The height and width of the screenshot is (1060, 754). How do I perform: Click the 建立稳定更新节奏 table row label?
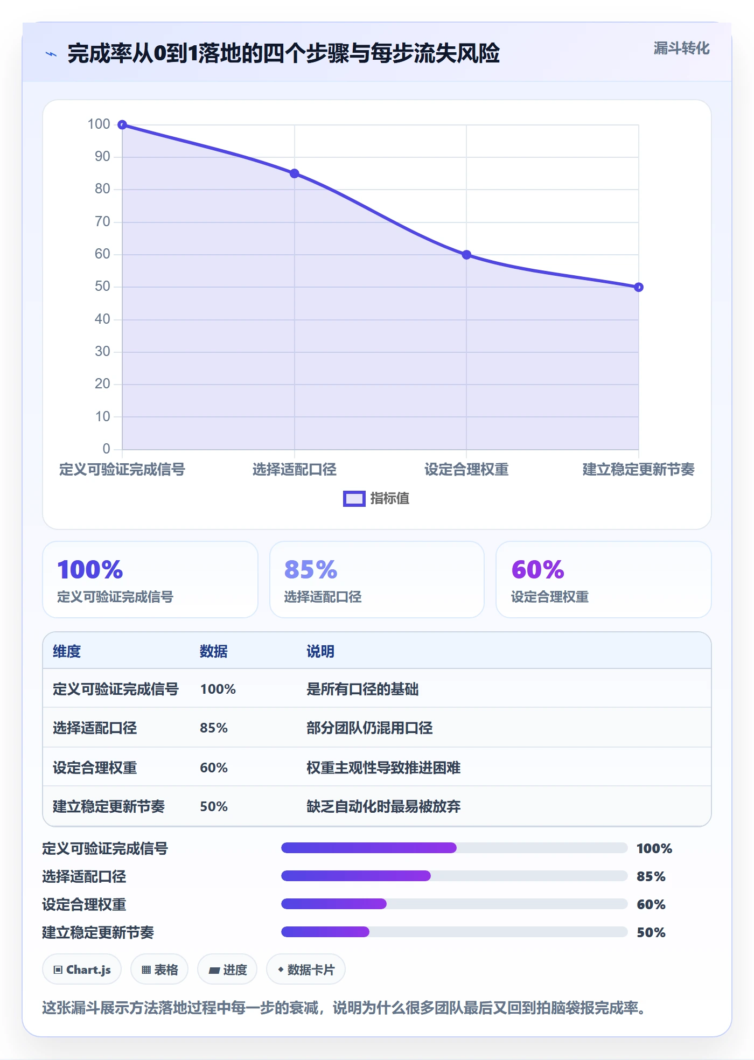[x=109, y=806]
